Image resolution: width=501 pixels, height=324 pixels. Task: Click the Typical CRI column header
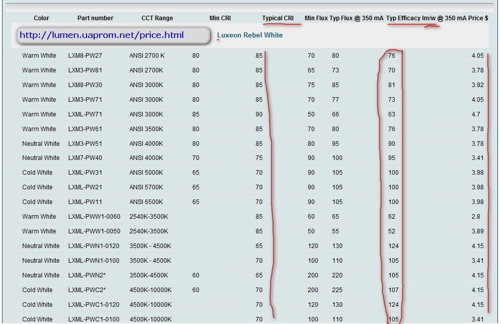click(x=278, y=18)
